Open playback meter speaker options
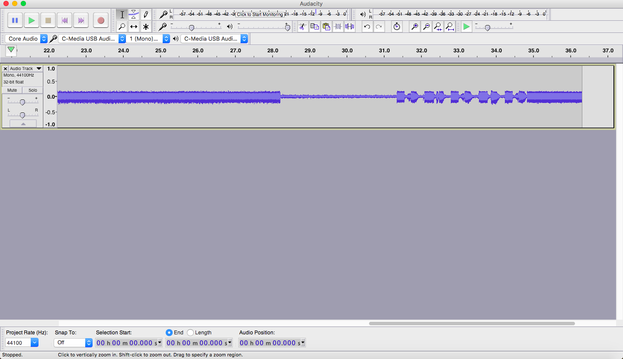This screenshot has height=359, width=623. 363,15
